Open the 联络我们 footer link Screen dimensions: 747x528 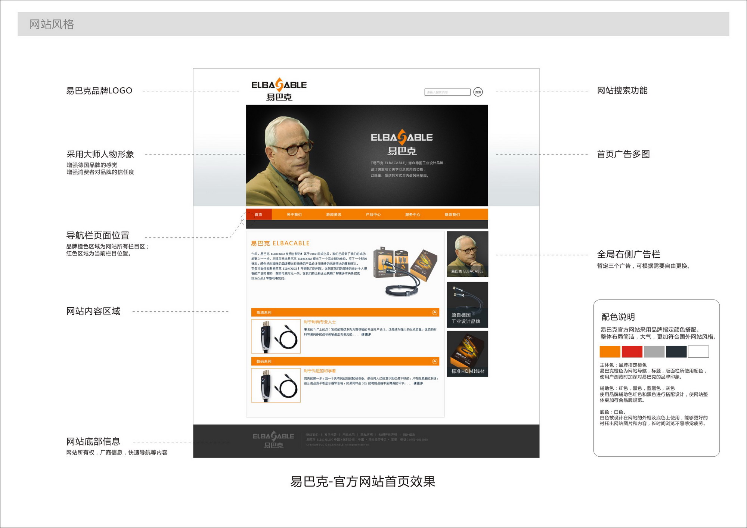pyautogui.click(x=312, y=435)
